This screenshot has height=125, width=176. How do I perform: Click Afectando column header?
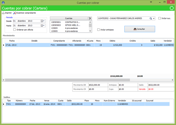77,41
